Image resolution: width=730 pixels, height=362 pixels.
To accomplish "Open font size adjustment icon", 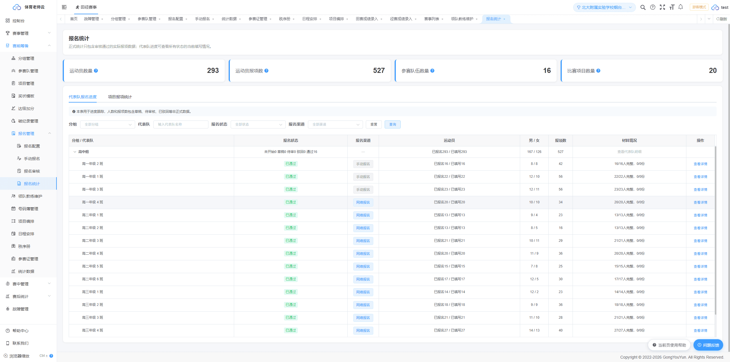I will 672,7.
